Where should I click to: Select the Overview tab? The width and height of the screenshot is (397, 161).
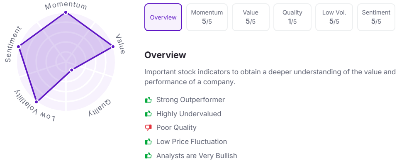(x=163, y=17)
